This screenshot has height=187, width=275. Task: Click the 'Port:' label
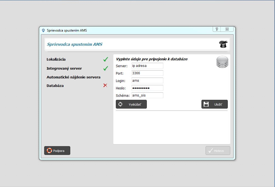(x=120, y=73)
